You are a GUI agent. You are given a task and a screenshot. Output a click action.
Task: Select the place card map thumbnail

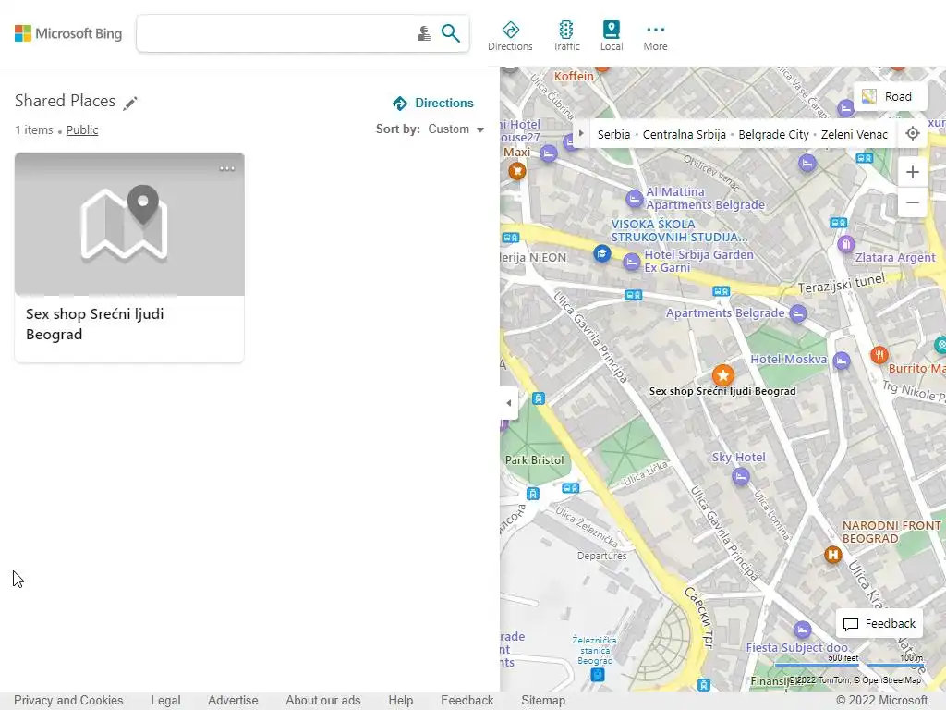129,224
